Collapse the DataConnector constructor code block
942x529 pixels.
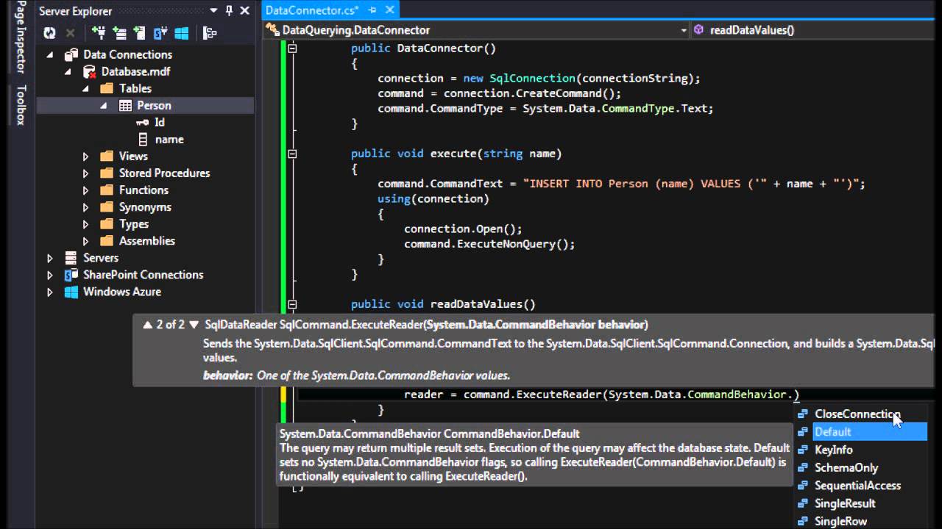(292, 48)
